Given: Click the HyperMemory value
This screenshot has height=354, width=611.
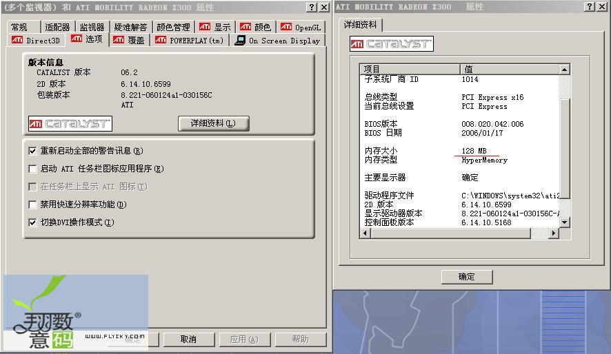Looking at the screenshot, I should point(484,160).
